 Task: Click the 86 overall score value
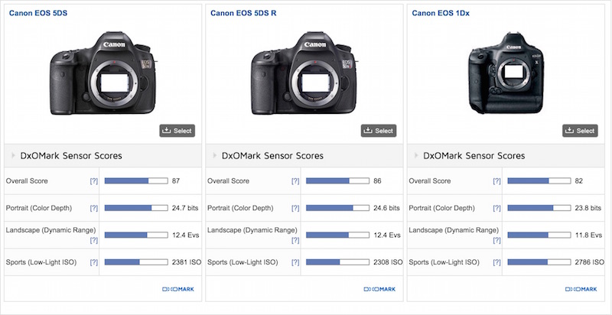377,181
